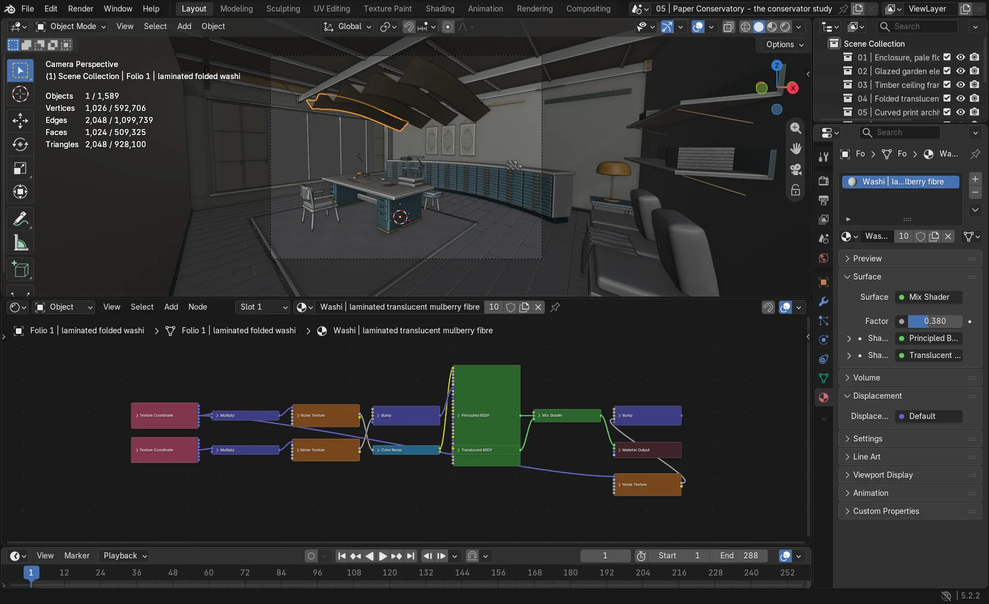Play the animation forward
Image resolution: width=989 pixels, height=604 pixels.
pyautogui.click(x=383, y=556)
